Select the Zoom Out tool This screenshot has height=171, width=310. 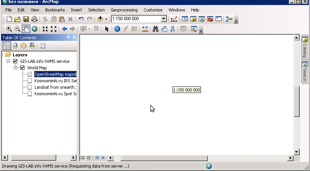pyautogui.click(x=17, y=29)
